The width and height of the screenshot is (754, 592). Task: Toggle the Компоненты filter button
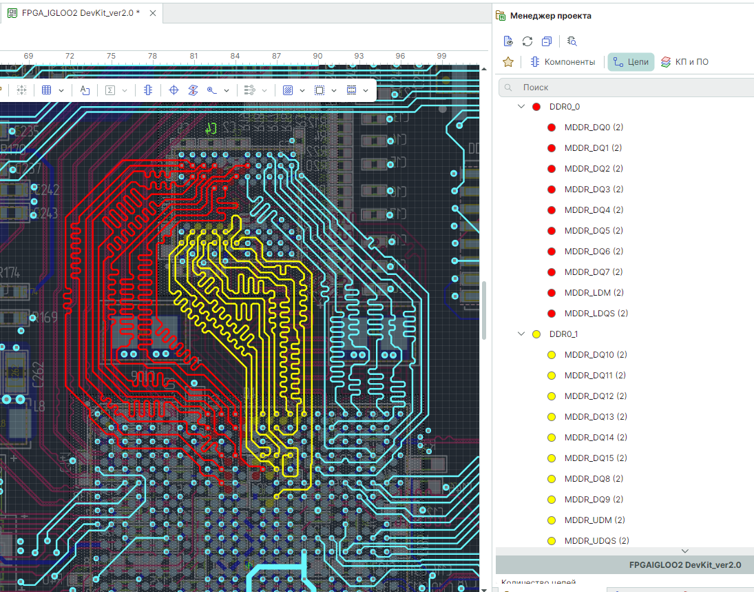[x=563, y=62]
